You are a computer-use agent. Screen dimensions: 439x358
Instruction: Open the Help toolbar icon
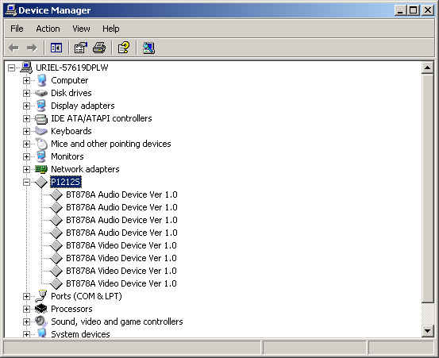pos(124,48)
